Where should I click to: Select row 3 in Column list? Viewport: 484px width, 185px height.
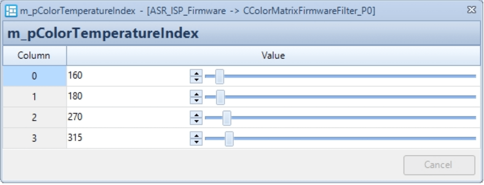click(34, 138)
